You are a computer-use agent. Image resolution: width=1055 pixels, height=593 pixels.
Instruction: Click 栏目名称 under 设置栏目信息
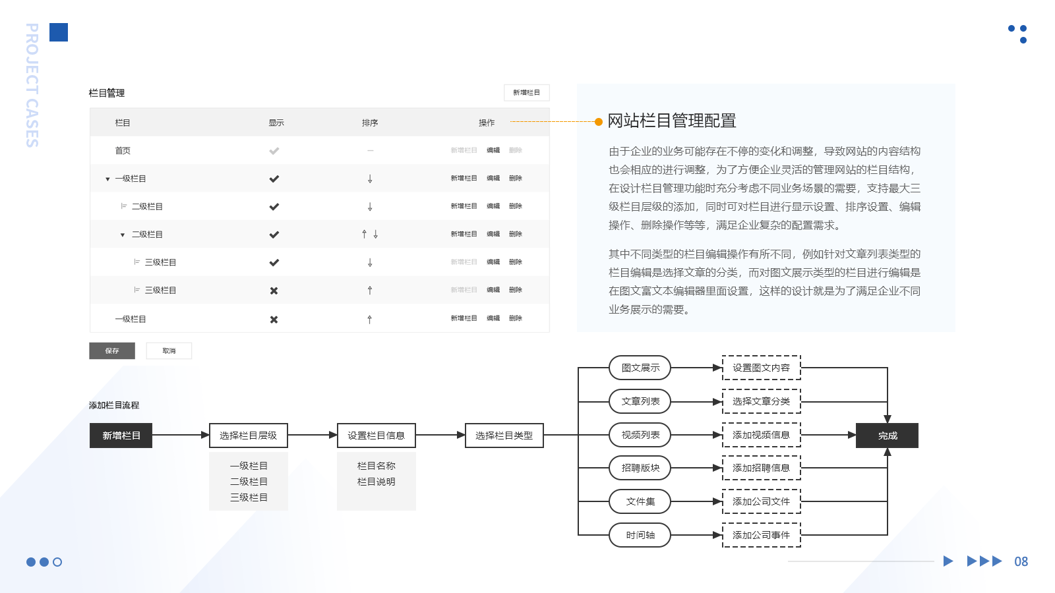point(377,466)
